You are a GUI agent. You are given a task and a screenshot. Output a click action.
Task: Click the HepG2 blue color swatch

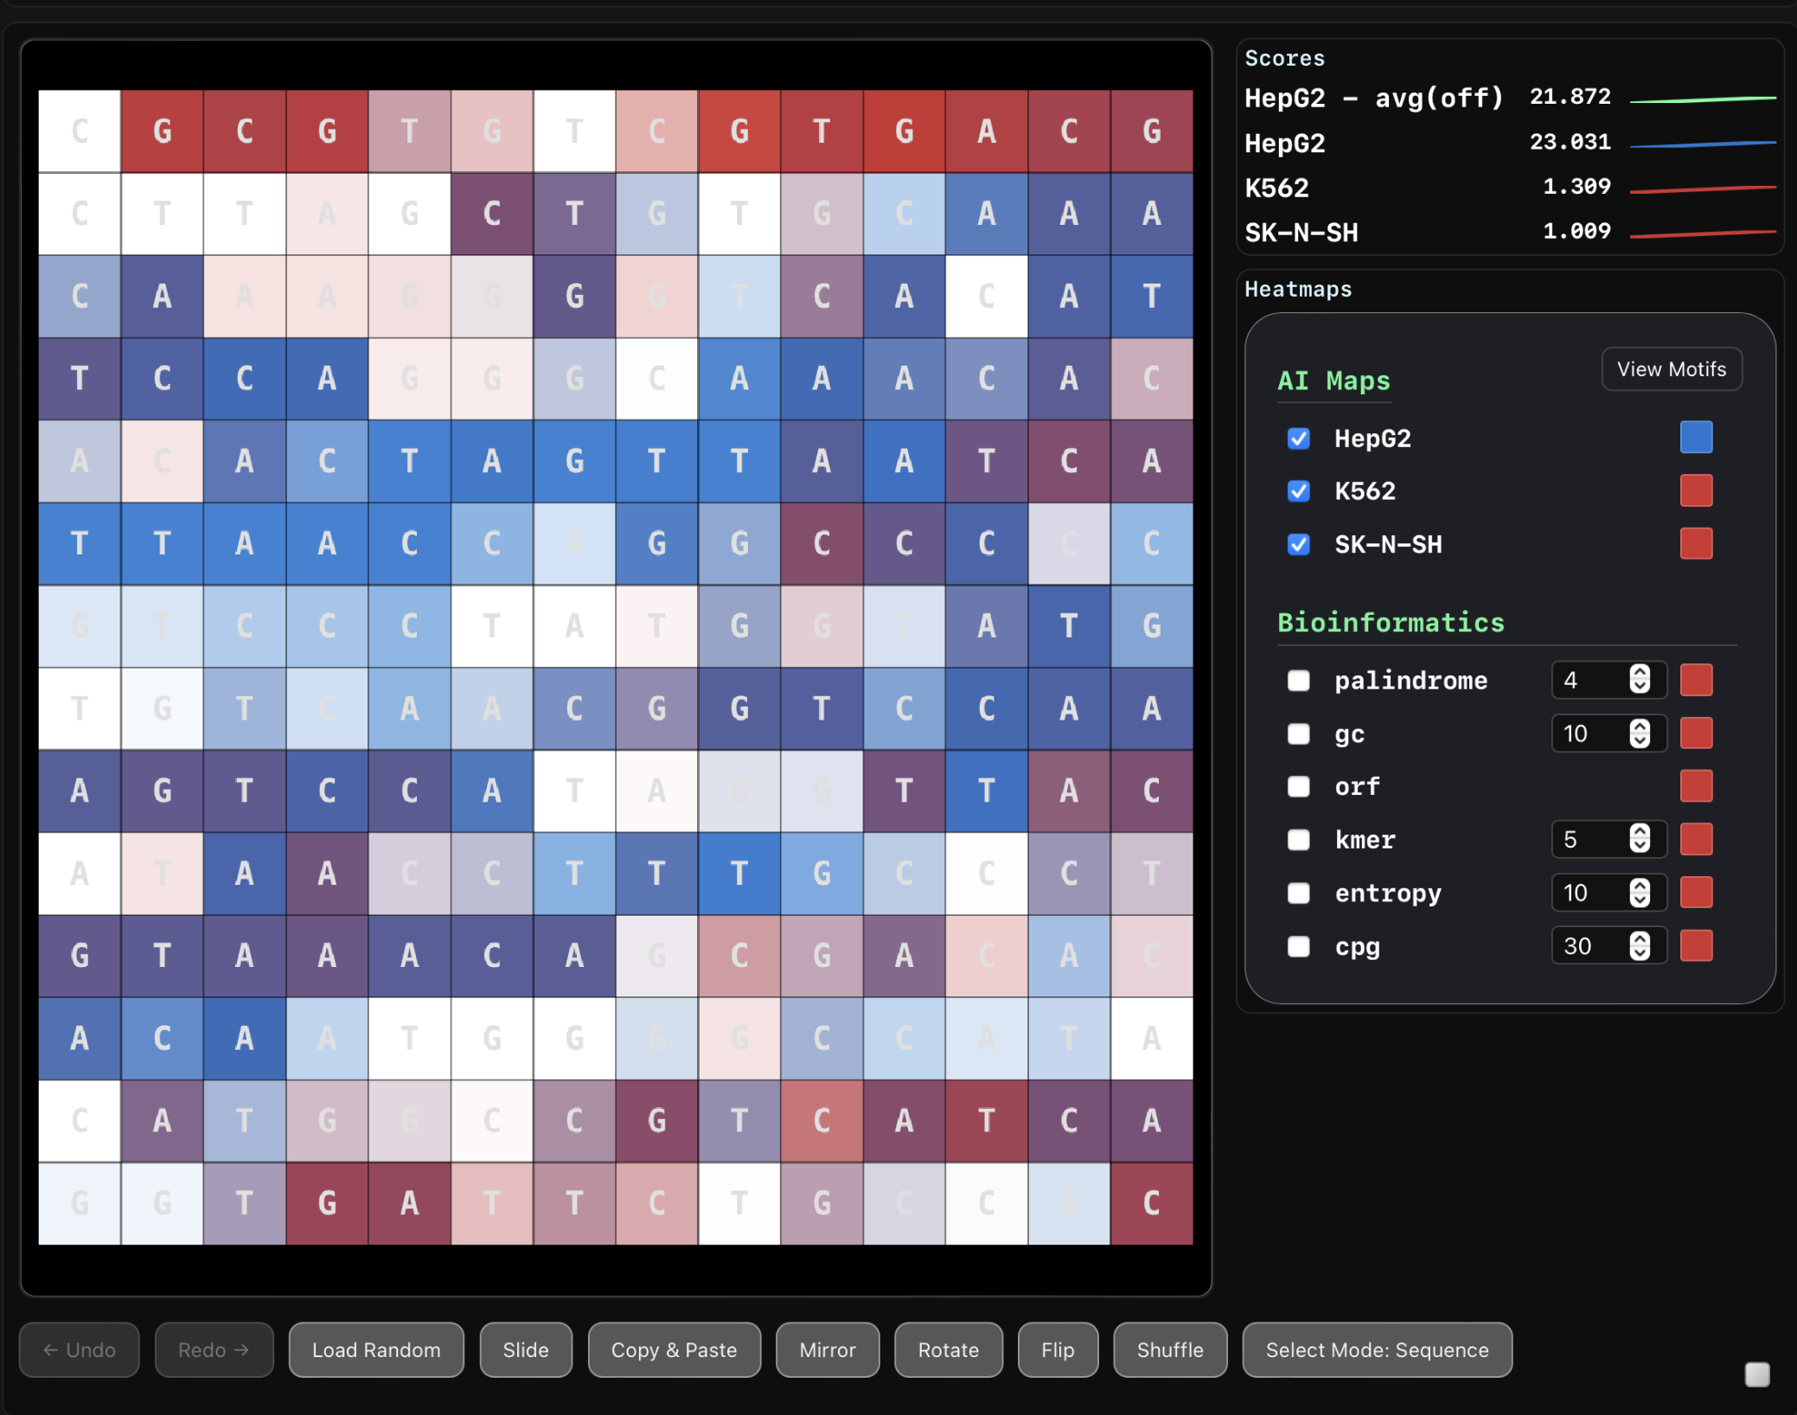[1695, 438]
